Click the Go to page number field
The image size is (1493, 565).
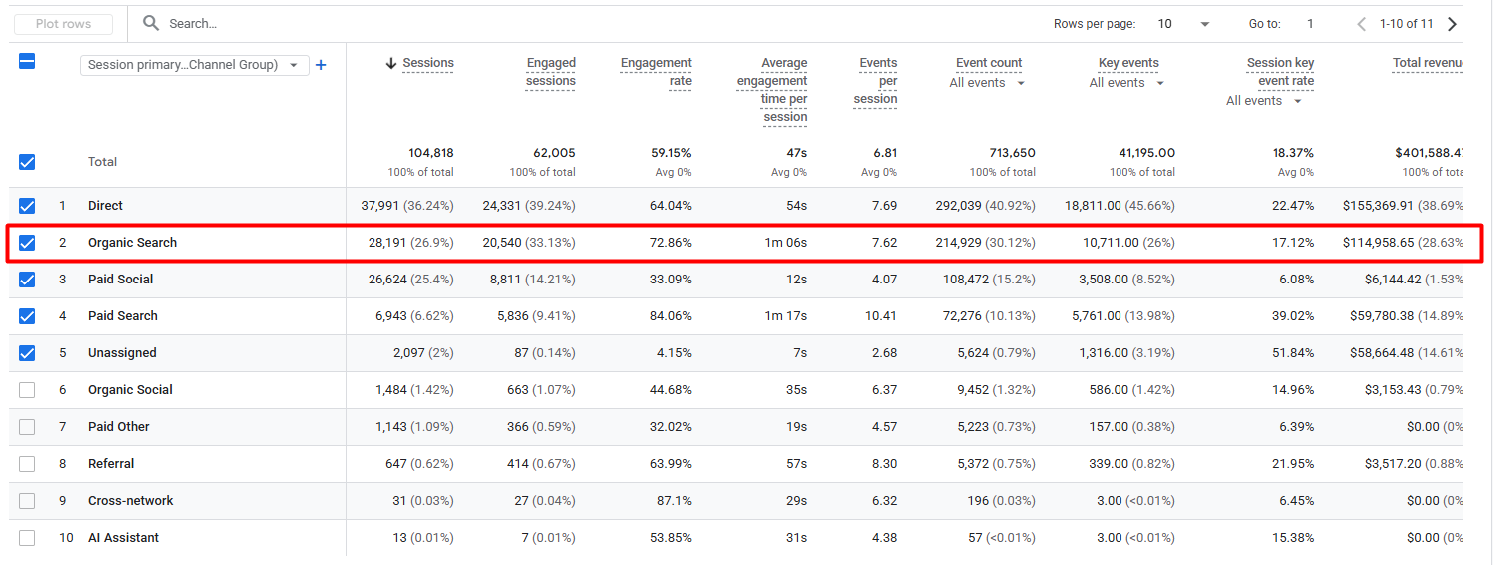(x=1310, y=24)
